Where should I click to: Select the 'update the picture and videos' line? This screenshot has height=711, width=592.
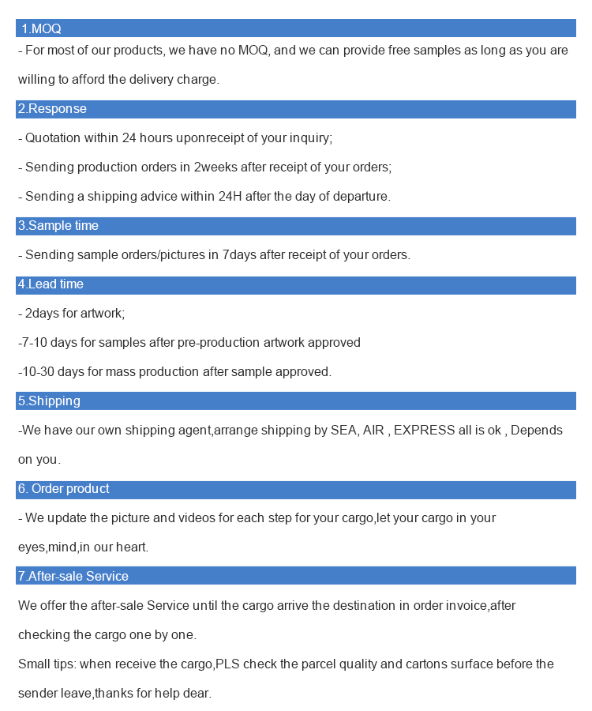(x=257, y=518)
